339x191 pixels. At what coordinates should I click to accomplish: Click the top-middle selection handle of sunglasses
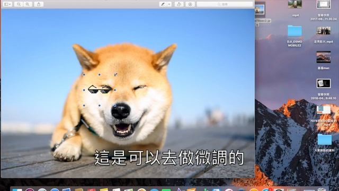pyautogui.click(x=100, y=74)
